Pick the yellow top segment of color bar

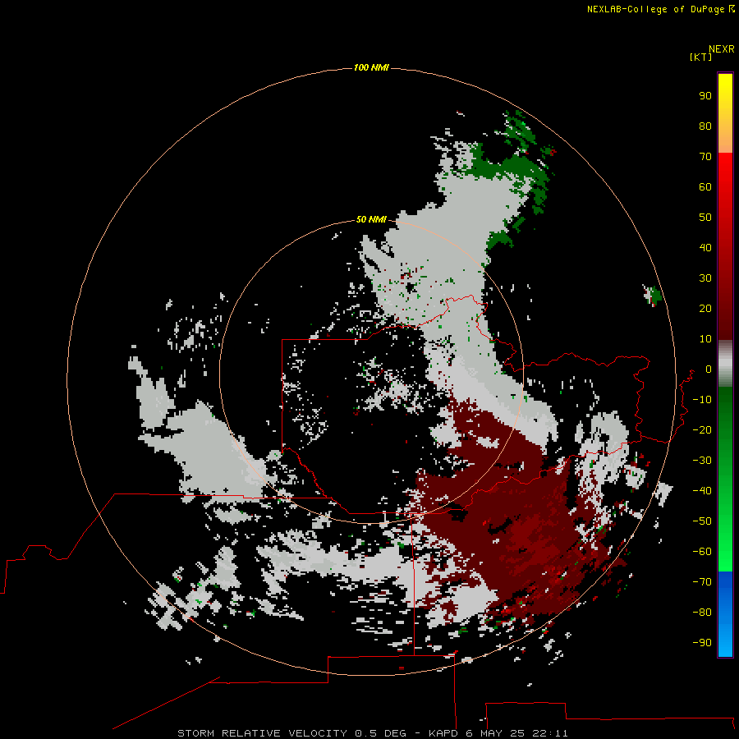pos(725,113)
